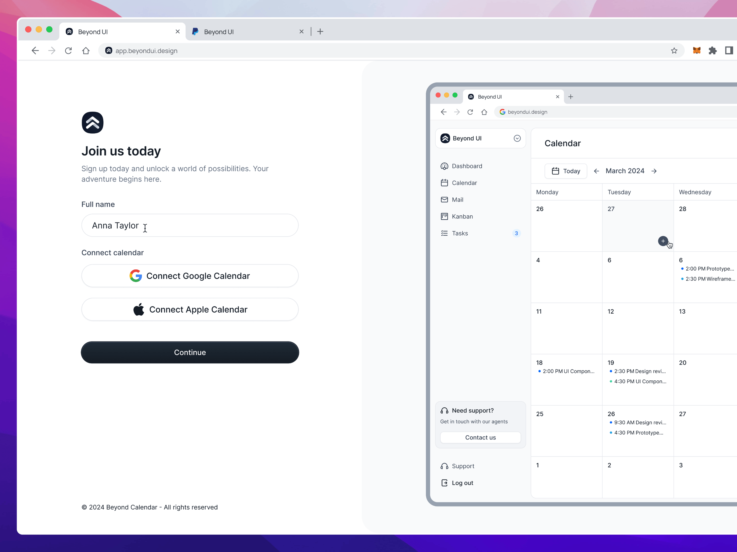Open a new tab with plus button
This screenshot has width=737, height=552.
point(320,32)
